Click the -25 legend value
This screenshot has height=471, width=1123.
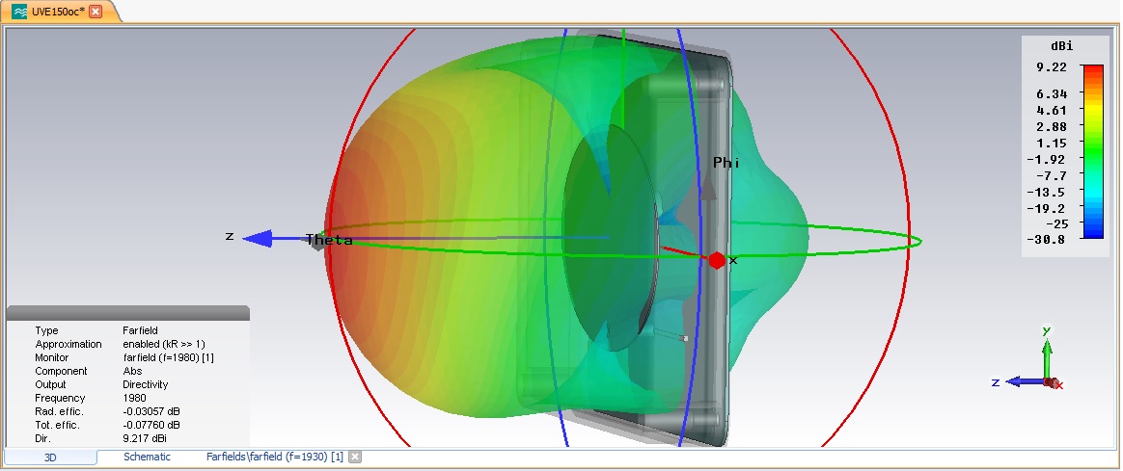click(x=1057, y=223)
